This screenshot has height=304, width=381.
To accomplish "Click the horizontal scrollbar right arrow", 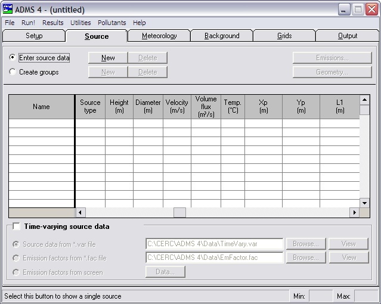I will tap(355, 213).
